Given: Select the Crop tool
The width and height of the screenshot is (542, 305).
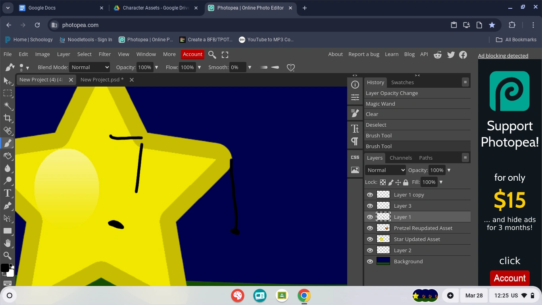Looking at the screenshot, I should (8, 118).
